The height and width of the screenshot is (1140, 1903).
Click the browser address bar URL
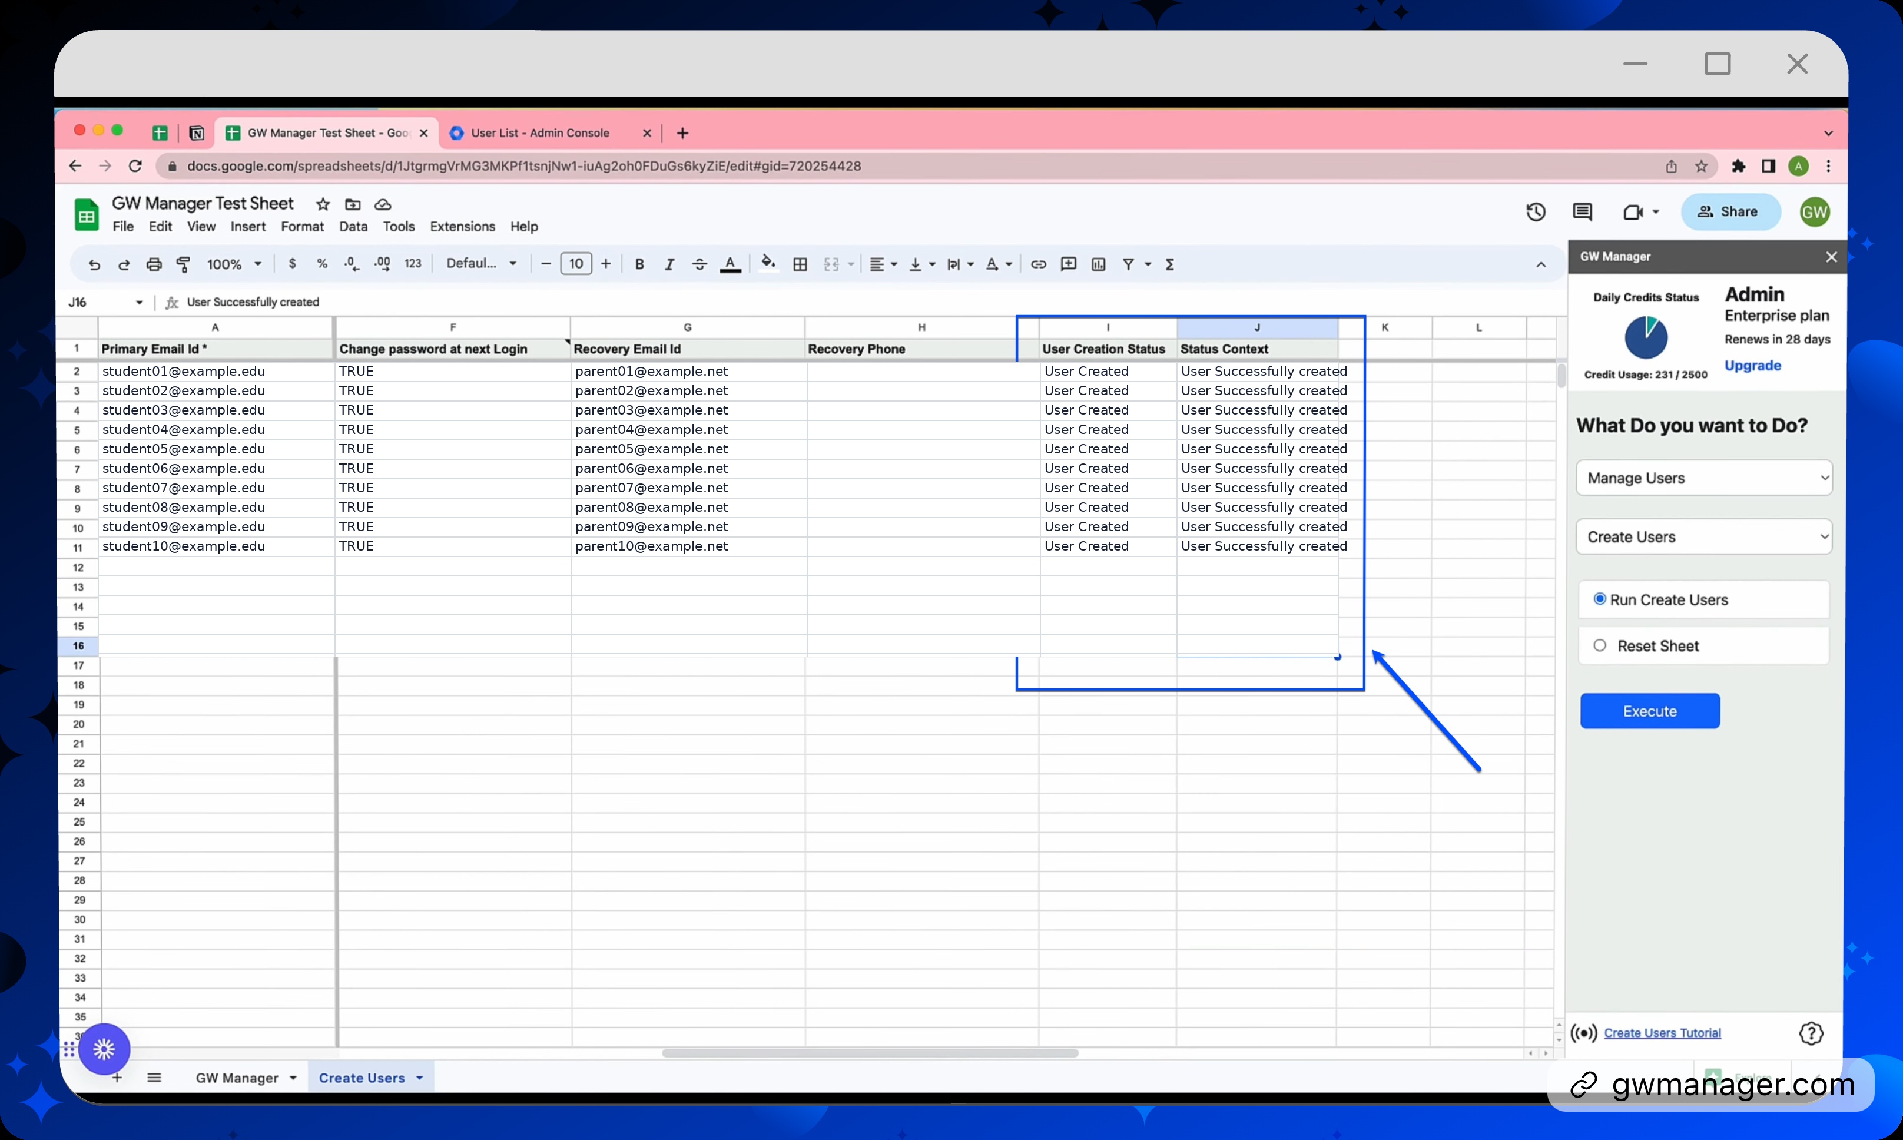(524, 166)
